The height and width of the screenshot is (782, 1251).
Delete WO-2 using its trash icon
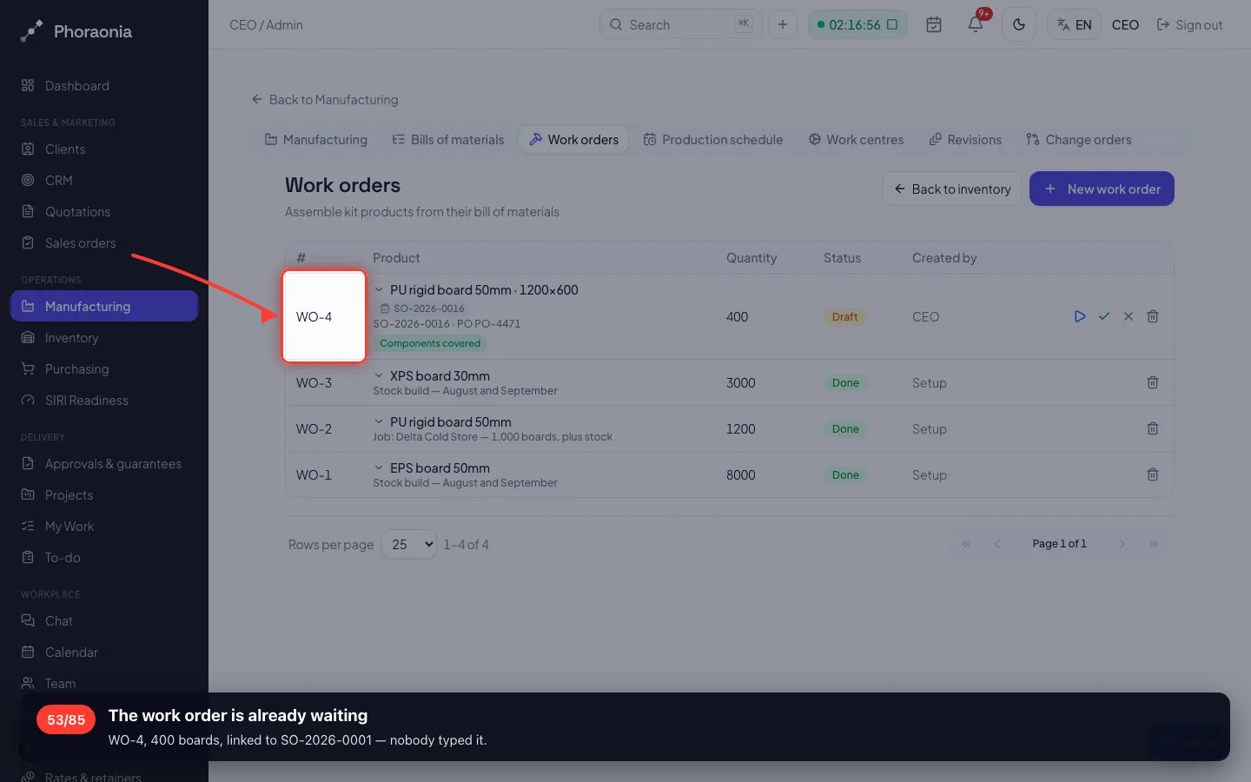tap(1153, 428)
